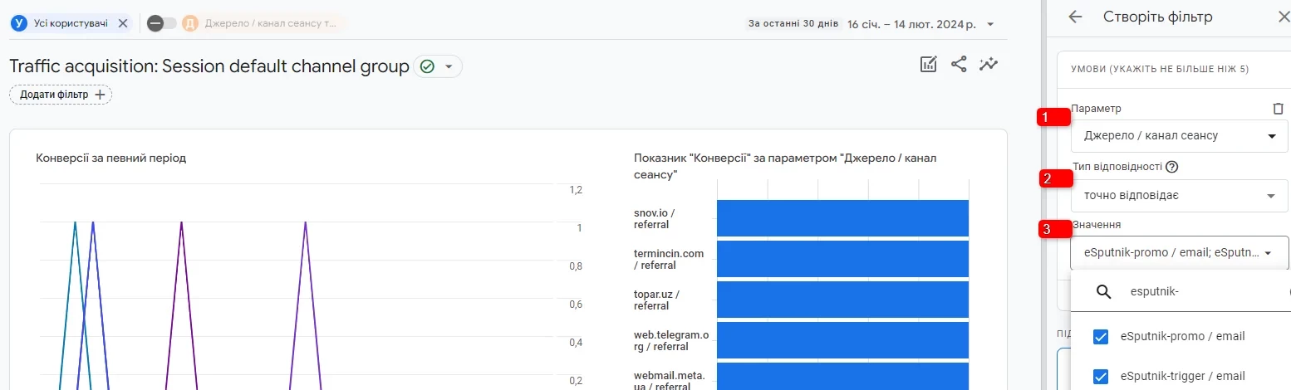This screenshot has width=1291, height=390.
Task: Click the "За останні 30 днів" label
Action: click(x=793, y=23)
